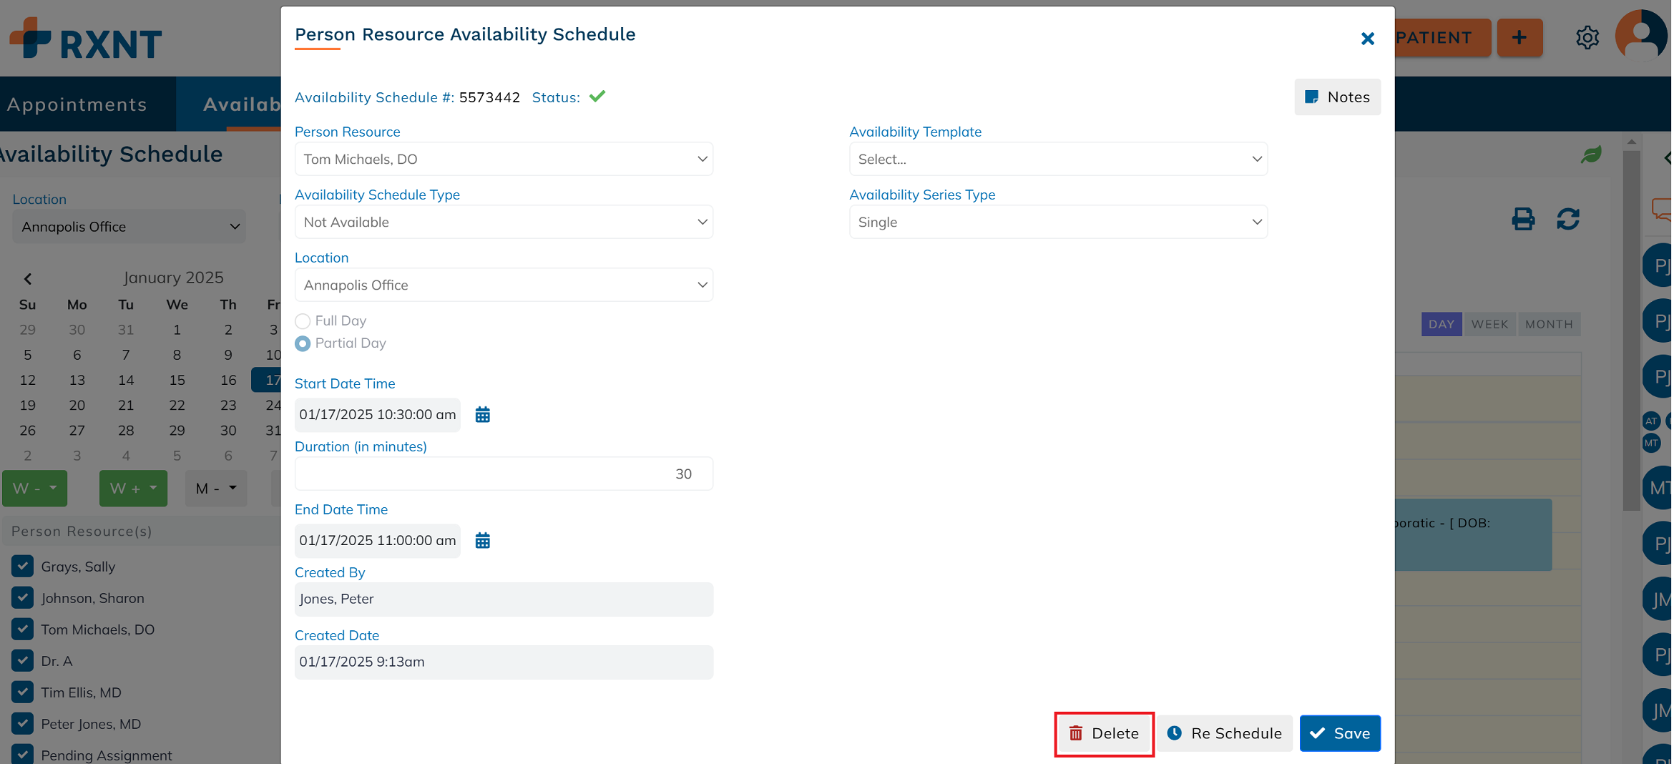Open the user profile avatar
The height and width of the screenshot is (764, 1674).
click(x=1641, y=36)
